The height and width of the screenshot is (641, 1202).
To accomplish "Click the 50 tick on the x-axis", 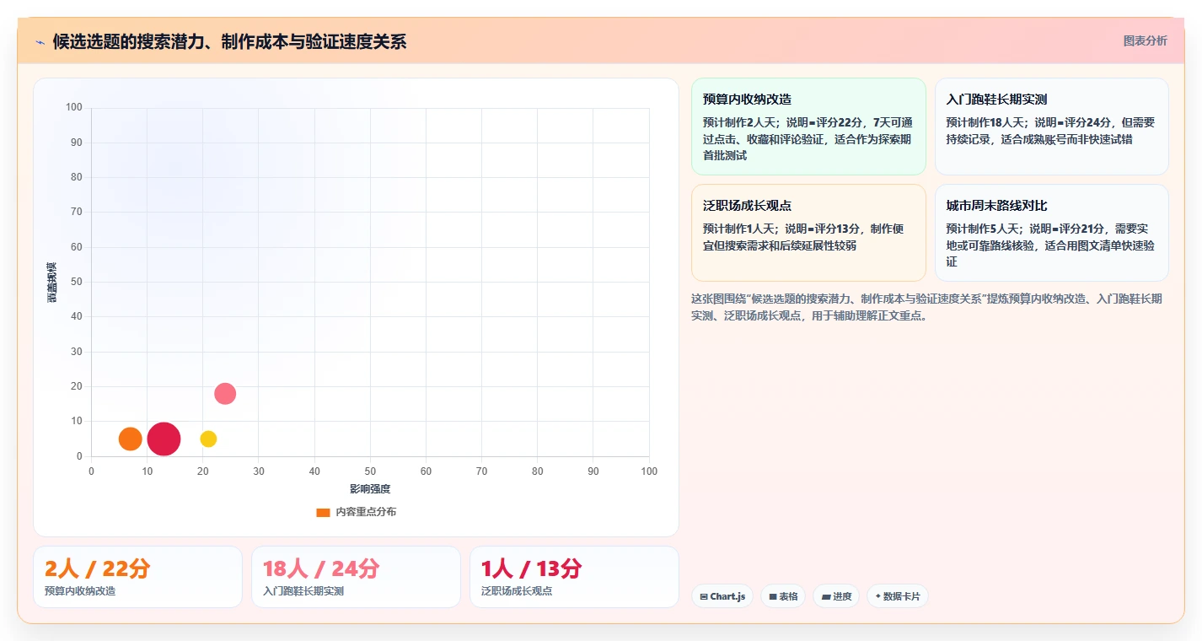I will pos(370,471).
